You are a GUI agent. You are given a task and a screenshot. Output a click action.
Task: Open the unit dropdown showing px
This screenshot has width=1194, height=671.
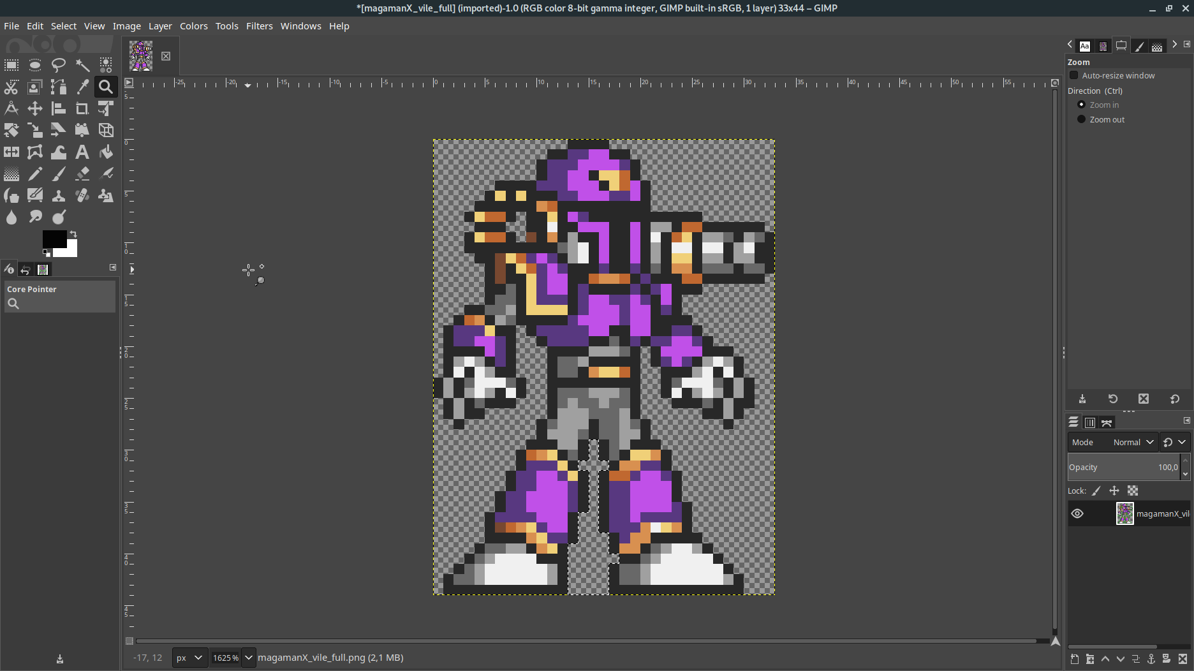(x=189, y=658)
